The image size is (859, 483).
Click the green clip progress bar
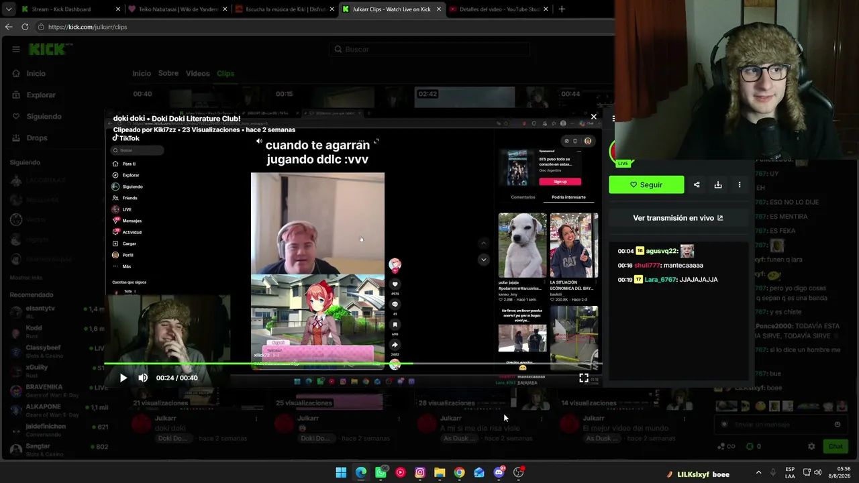click(353, 364)
